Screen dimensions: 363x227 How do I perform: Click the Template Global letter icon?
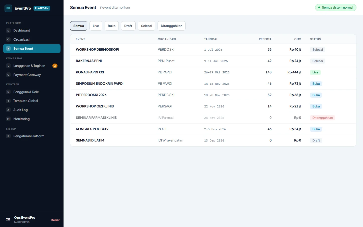[8, 101]
